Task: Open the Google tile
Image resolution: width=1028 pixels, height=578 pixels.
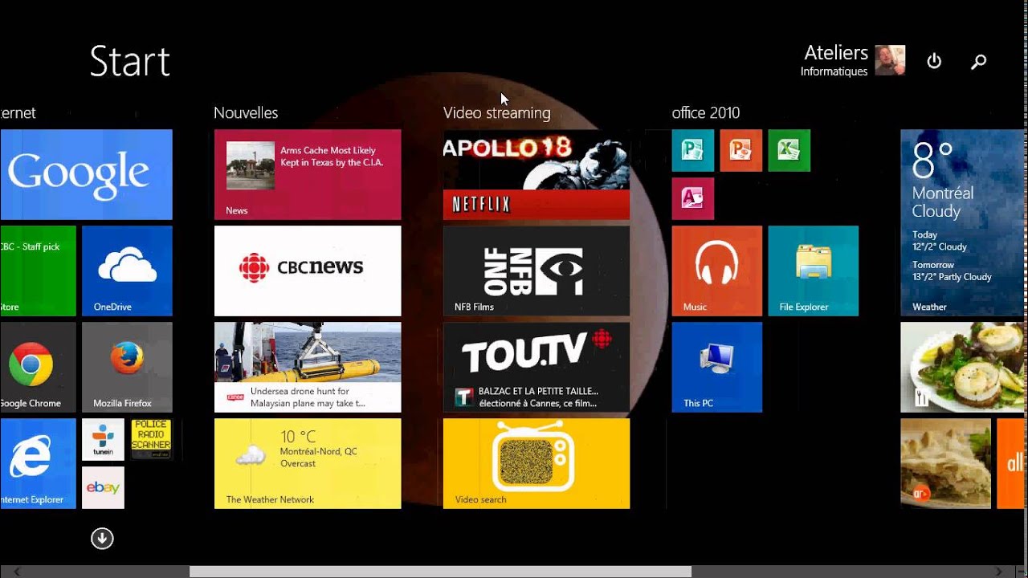Action: (86, 174)
